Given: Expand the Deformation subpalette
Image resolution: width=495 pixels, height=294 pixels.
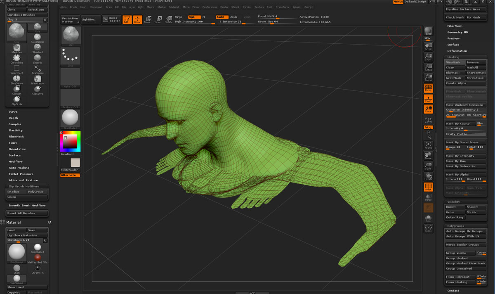Looking at the screenshot, I should point(457,51).
